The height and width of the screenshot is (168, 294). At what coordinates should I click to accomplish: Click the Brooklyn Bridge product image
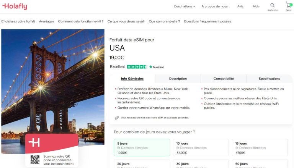52,84
